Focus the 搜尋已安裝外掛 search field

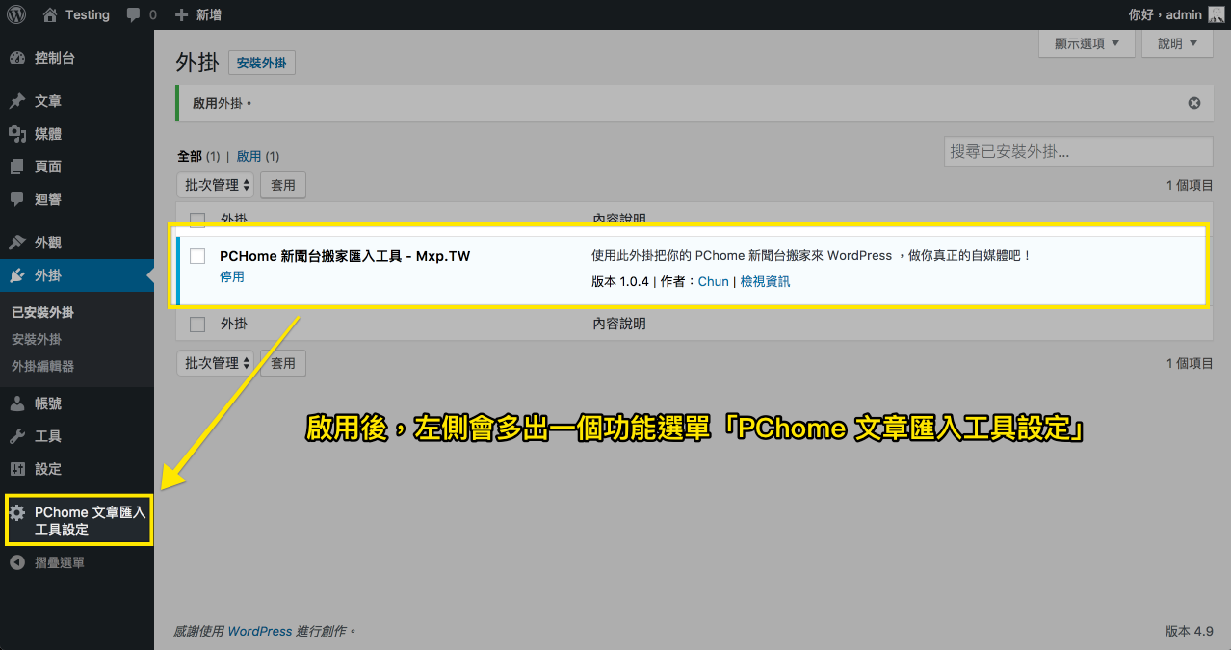click(1078, 151)
